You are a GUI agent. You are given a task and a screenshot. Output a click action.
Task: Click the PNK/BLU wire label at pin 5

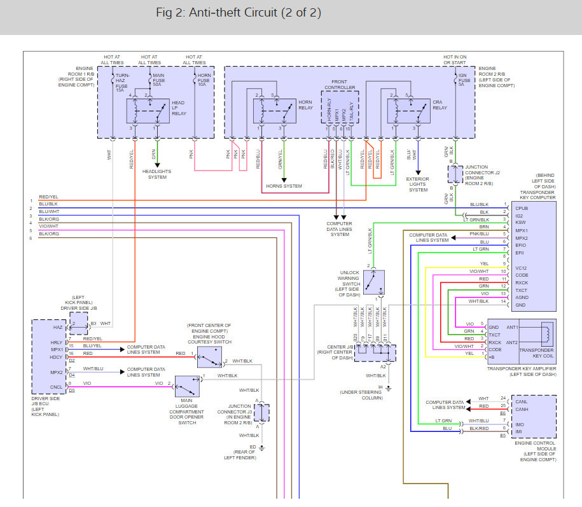pos(479,234)
